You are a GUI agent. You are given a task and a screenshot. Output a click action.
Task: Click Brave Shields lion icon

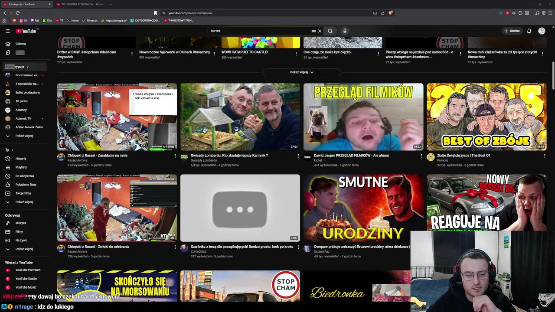tap(390, 13)
